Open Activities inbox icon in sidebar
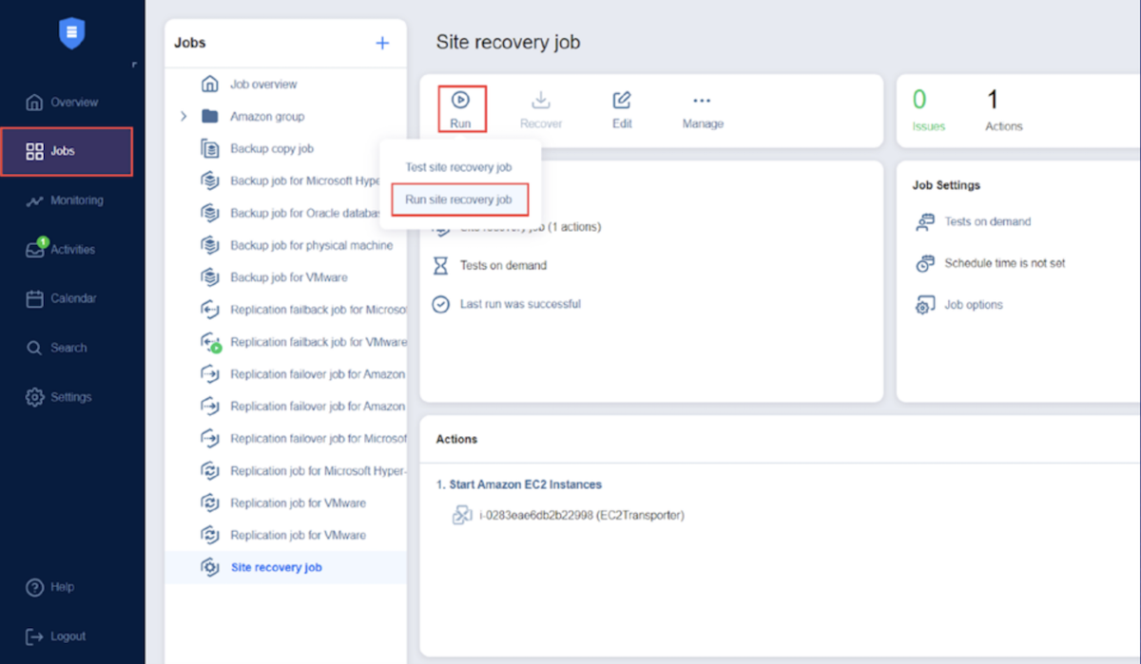The image size is (1141, 664). click(x=35, y=250)
